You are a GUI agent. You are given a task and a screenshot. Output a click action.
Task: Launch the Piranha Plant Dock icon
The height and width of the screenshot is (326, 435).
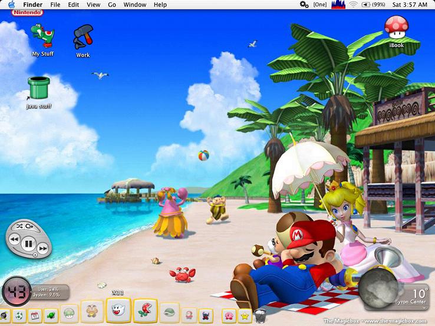pos(146,311)
